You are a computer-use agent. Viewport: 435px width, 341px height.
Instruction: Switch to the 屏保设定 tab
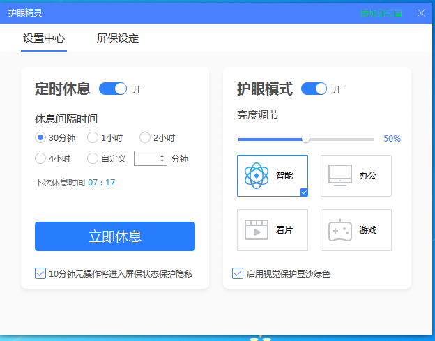coord(118,38)
